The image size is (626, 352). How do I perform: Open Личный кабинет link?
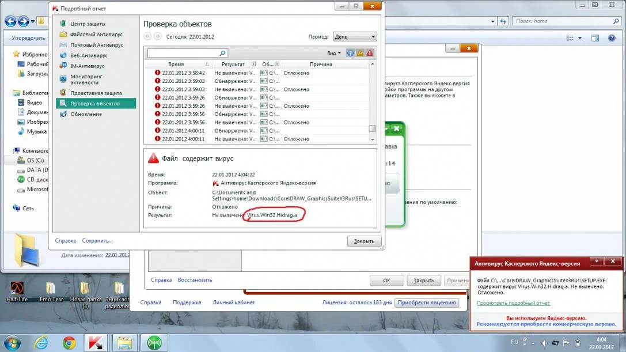(234, 302)
